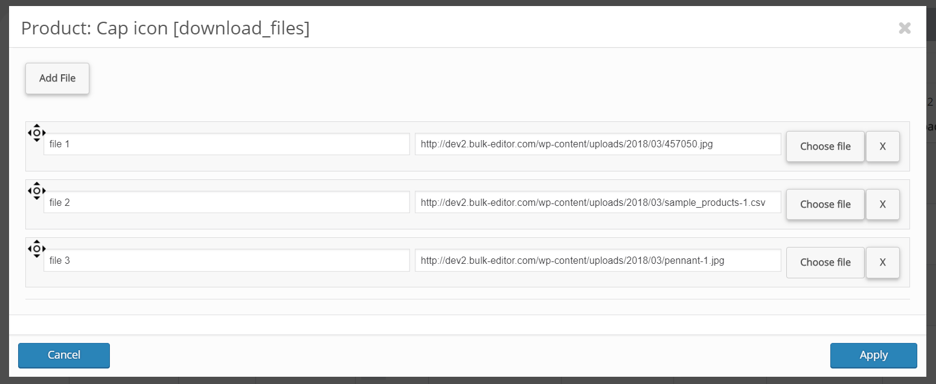Choose file for the sample_products-1.csv row
This screenshot has height=384, width=936.
[x=825, y=205]
